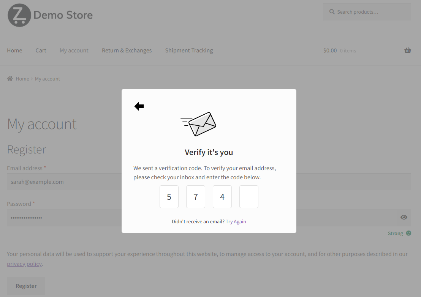The height and width of the screenshot is (297, 421).
Task: Open the shopping basket icon
Action: [408, 51]
